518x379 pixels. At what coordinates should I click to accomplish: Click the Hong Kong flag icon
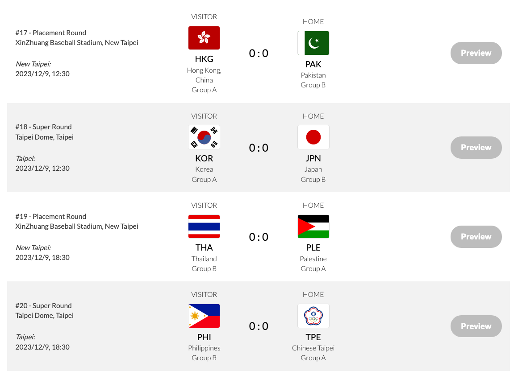[x=204, y=38]
